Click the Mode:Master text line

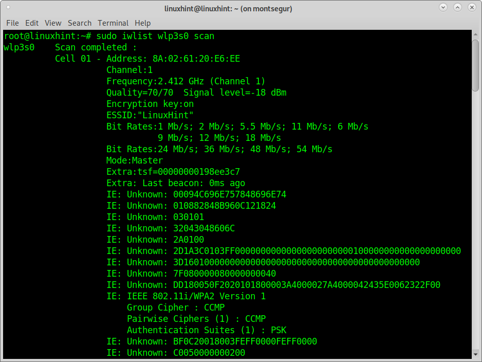[135, 160]
